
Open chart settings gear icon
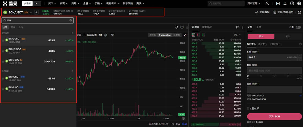pos(106,35)
